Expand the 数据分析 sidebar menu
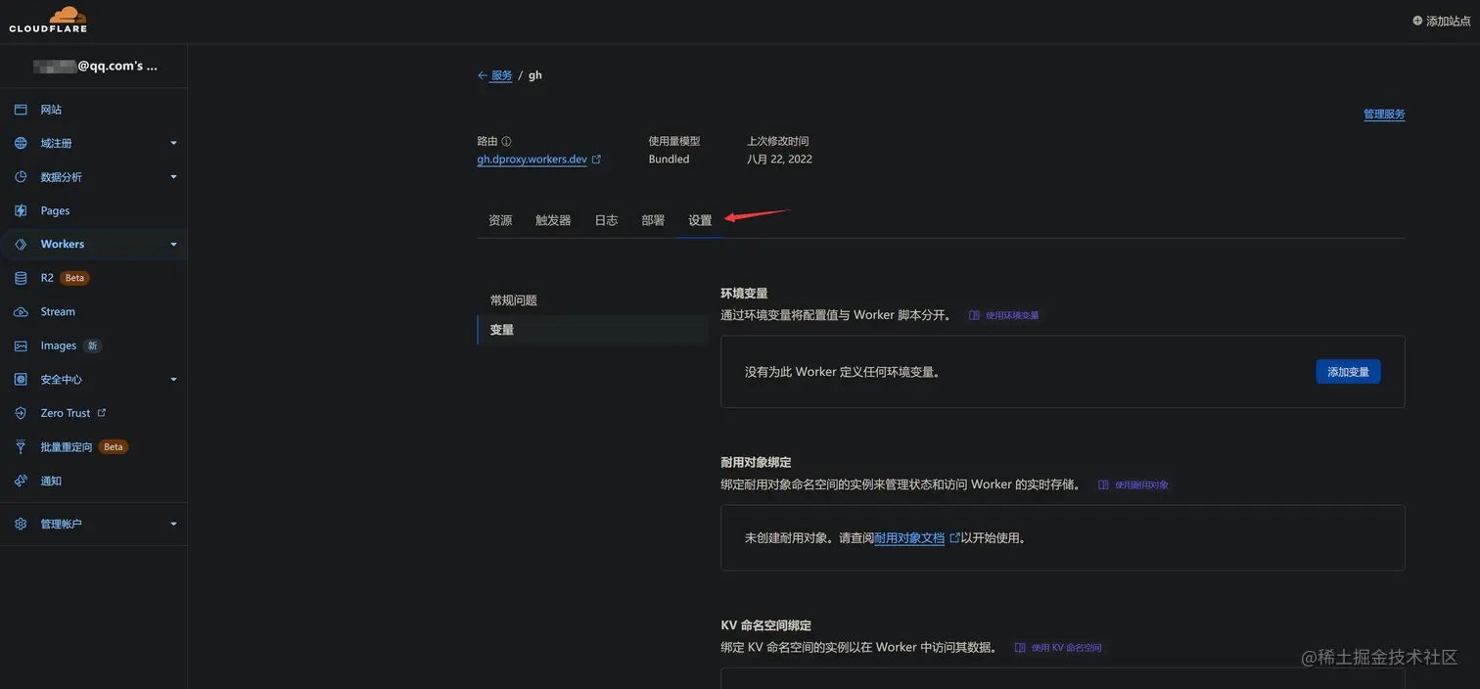This screenshot has height=689, width=1480. pyautogui.click(x=173, y=177)
